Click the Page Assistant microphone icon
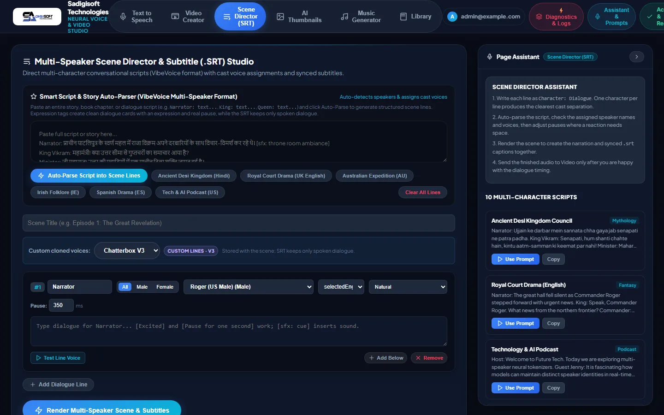 [x=490, y=57]
